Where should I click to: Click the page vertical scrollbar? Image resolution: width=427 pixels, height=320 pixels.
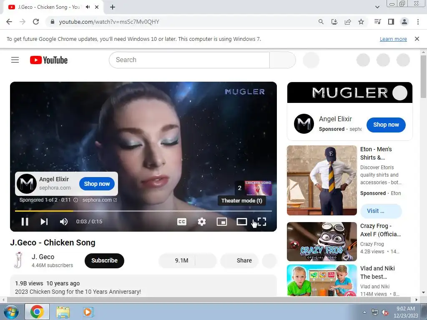[x=423, y=77]
